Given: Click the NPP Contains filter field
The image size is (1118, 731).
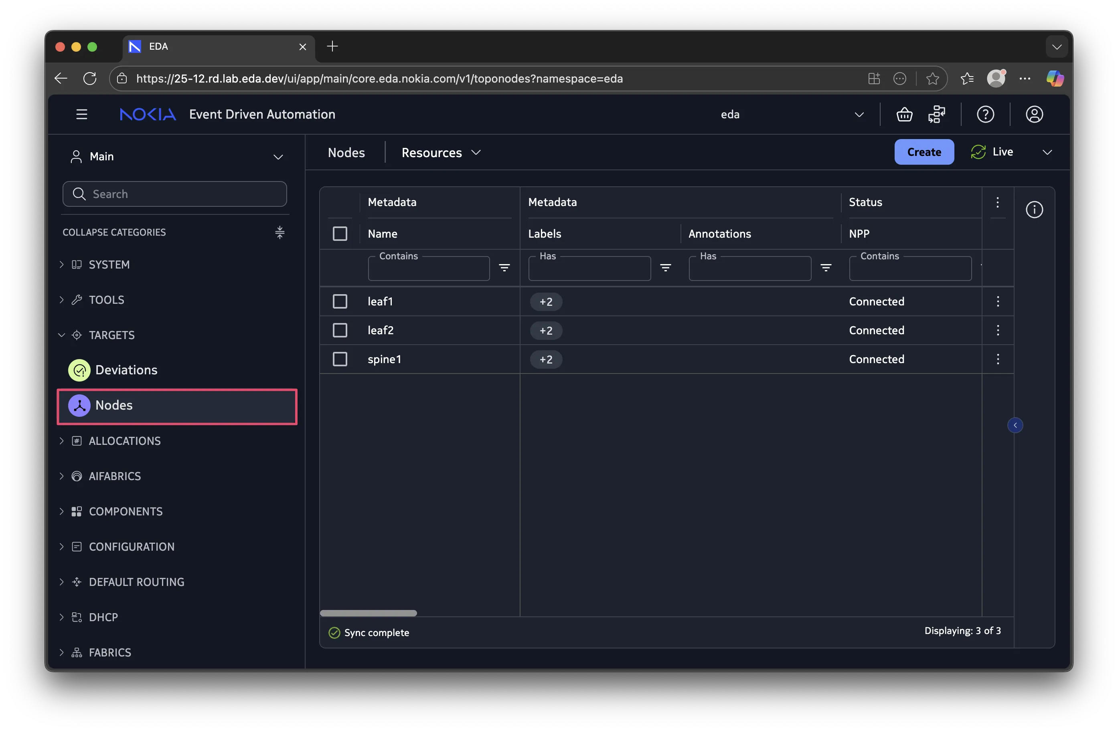Looking at the screenshot, I should pos(910,269).
